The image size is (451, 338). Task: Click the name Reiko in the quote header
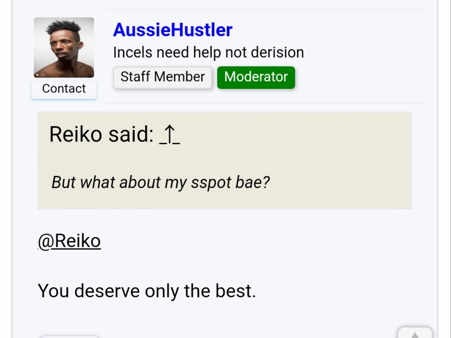(x=76, y=134)
